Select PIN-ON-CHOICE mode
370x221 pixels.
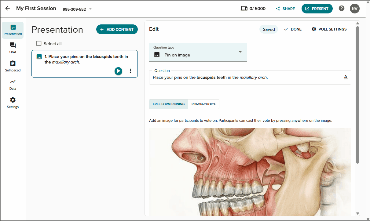tap(203, 104)
